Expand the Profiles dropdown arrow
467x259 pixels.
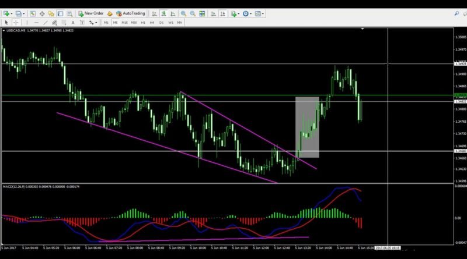[24, 13]
